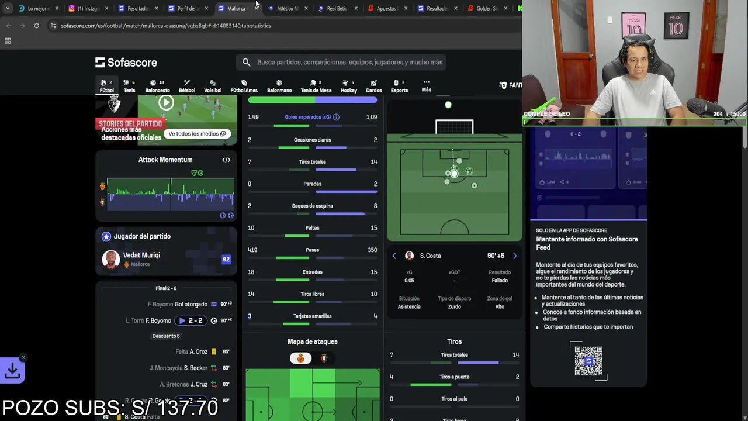Click site information icon in address bar
Screen dimensions: 748x421
tap(53, 26)
